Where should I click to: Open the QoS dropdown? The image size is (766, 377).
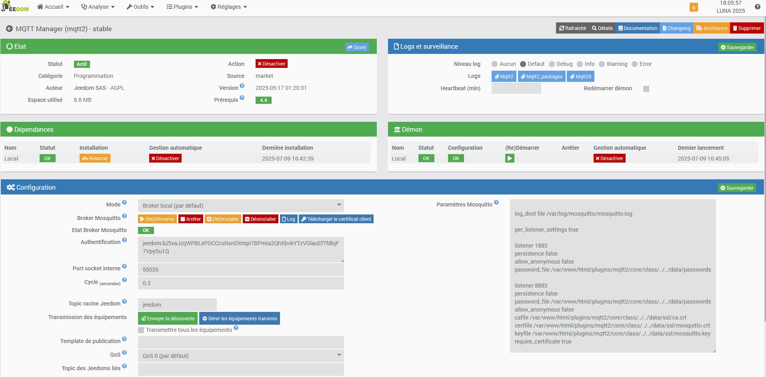point(241,356)
